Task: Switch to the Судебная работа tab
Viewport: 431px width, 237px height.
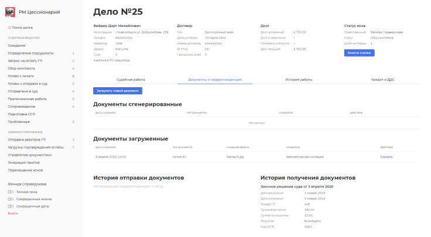Action: [x=130, y=79]
